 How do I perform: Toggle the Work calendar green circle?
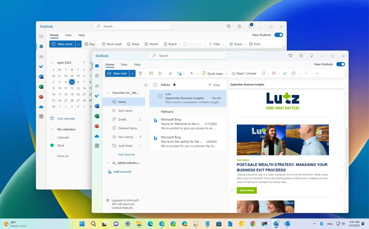[x=52, y=145]
